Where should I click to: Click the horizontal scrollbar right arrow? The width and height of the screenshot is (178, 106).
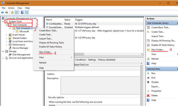142,54
